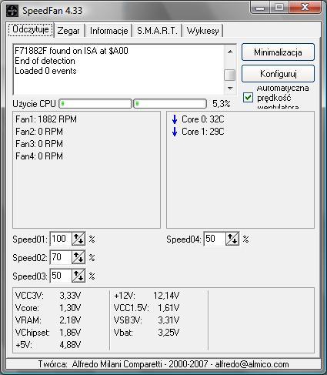Click the +12V 12,14V voltage reading
The image size is (327, 375).
tap(146, 296)
